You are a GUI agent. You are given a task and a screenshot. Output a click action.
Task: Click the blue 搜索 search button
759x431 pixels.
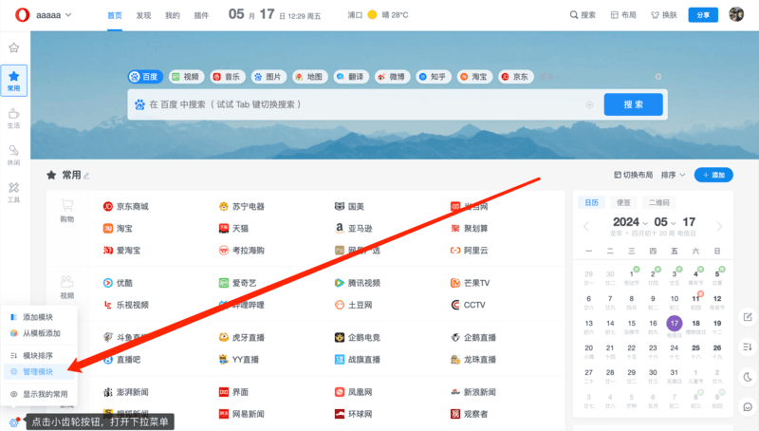(633, 104)
